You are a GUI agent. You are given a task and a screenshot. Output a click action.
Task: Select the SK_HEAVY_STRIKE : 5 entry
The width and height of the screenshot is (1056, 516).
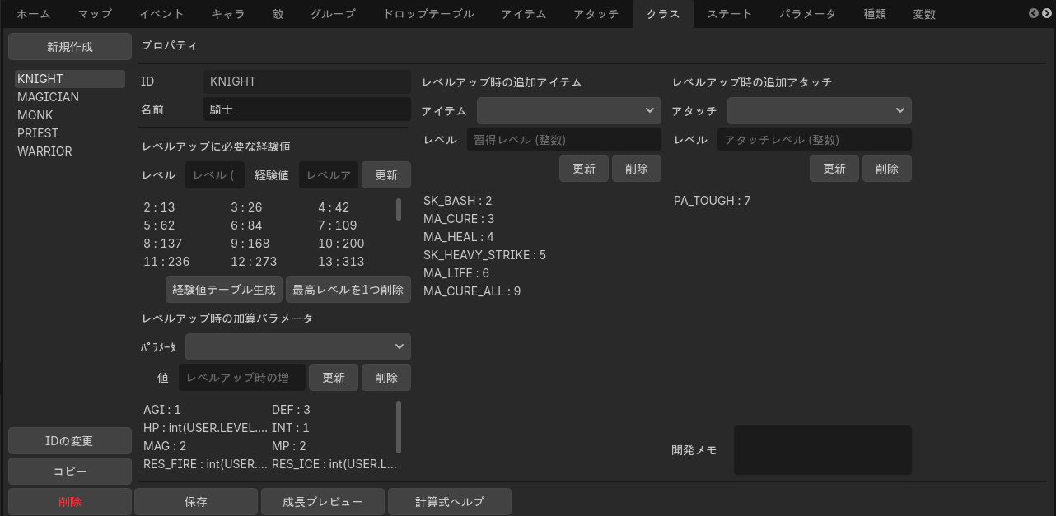point(484,255)
